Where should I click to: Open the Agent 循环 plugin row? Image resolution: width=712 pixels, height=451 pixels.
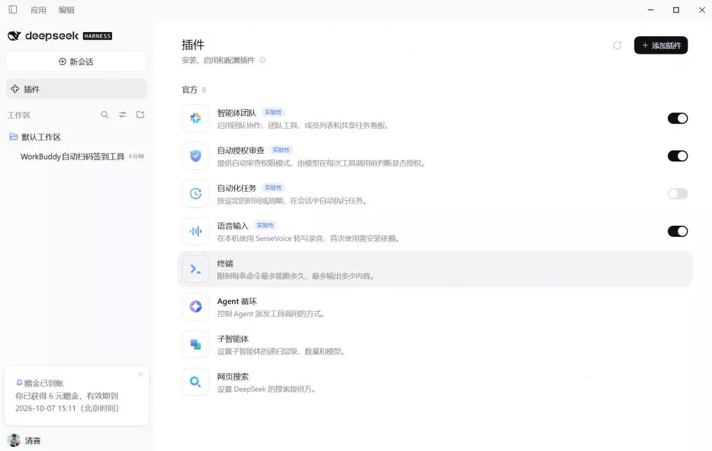tap(435, 306)
